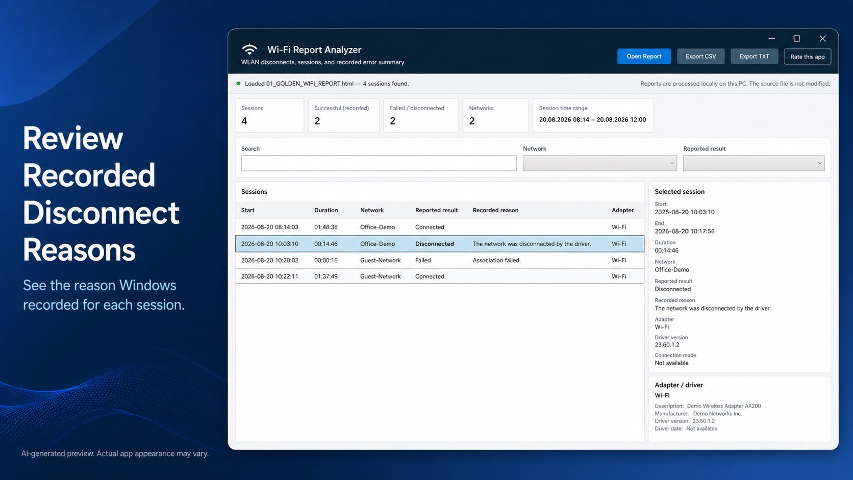Screen dimensions: 853x480
Task: Click the Association failed. reason cell
Action: [x=496, y=260]
